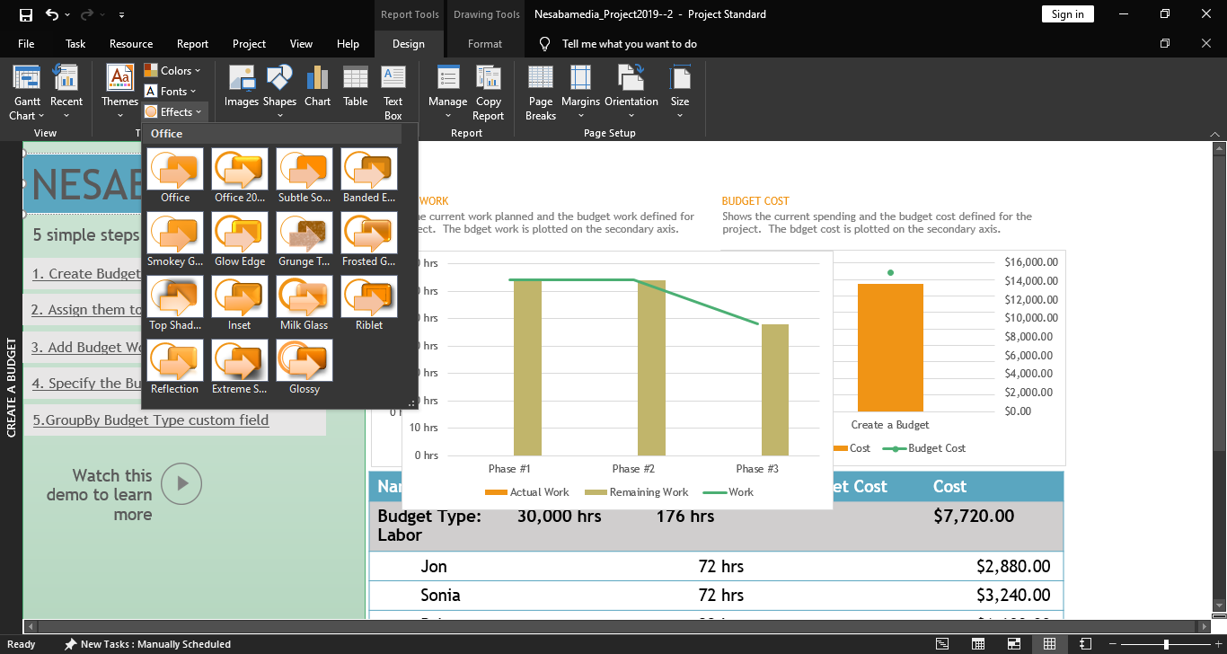This screenshot has width=1227, height=654.
Task: Click the Copy Report button
Action: click(489, 93)
